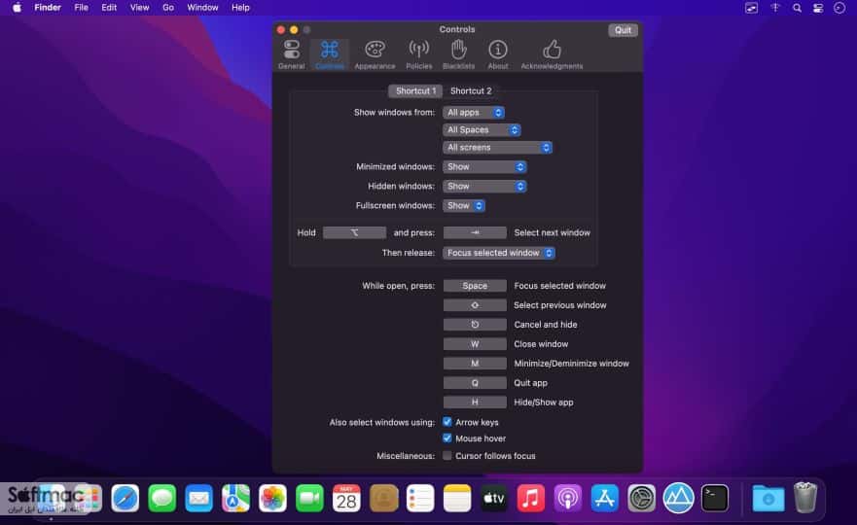
Task: Click the Select previous window shortcut field
Action: (475, 305)
